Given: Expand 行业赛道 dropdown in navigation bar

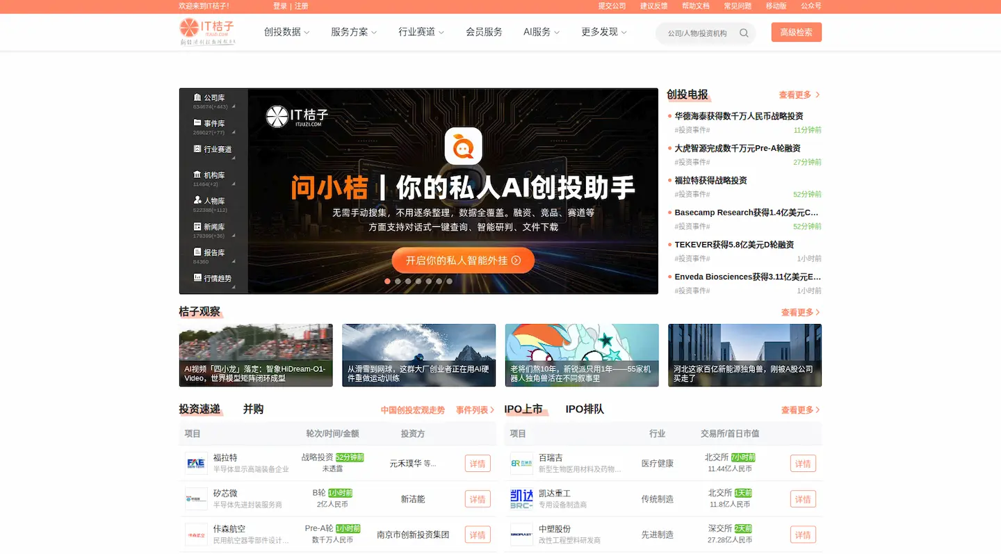Looking at the screenshot, I should (x=421, y=32).
